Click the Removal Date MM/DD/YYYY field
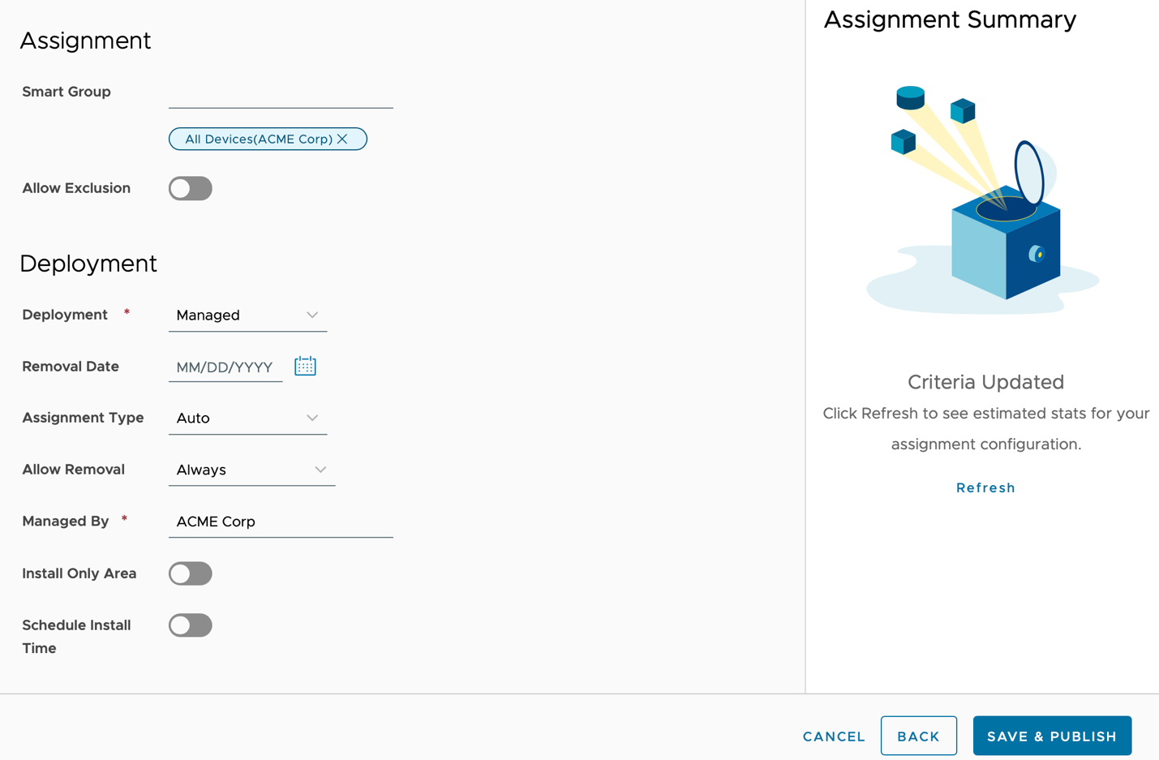1159x760 pixels. tap(225, 367)
